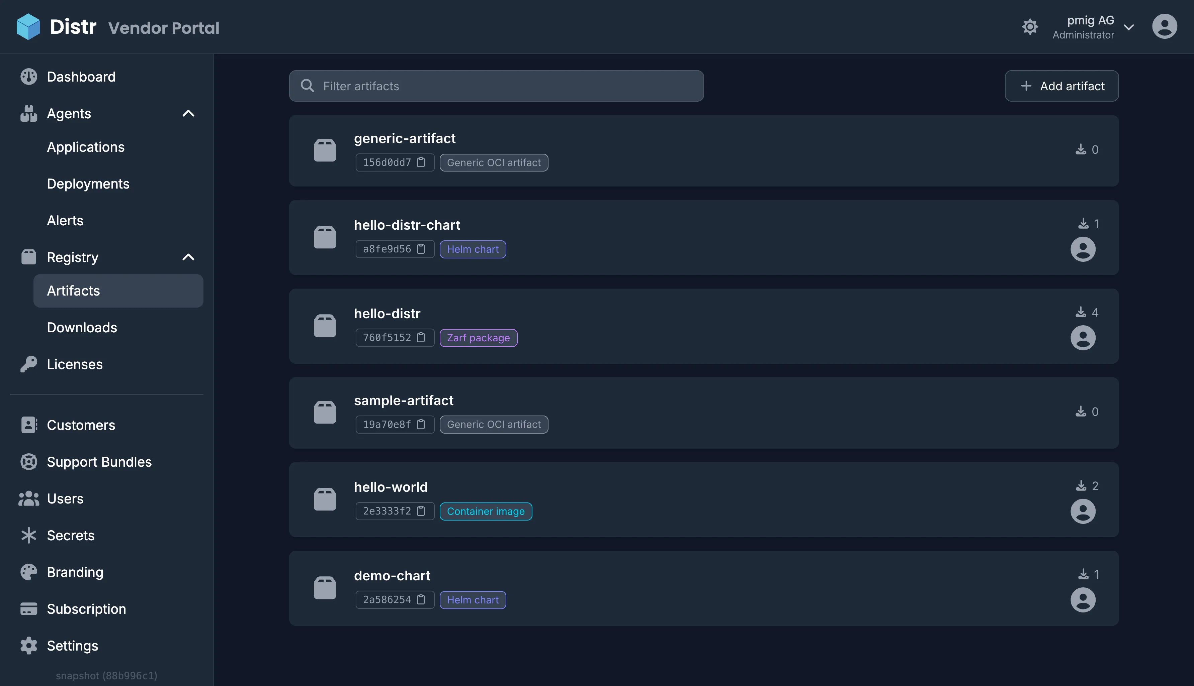Viewport: 1194px width, 686px height.
Task: Open Deployments in sidebar
Action: [x=88, y=184]
